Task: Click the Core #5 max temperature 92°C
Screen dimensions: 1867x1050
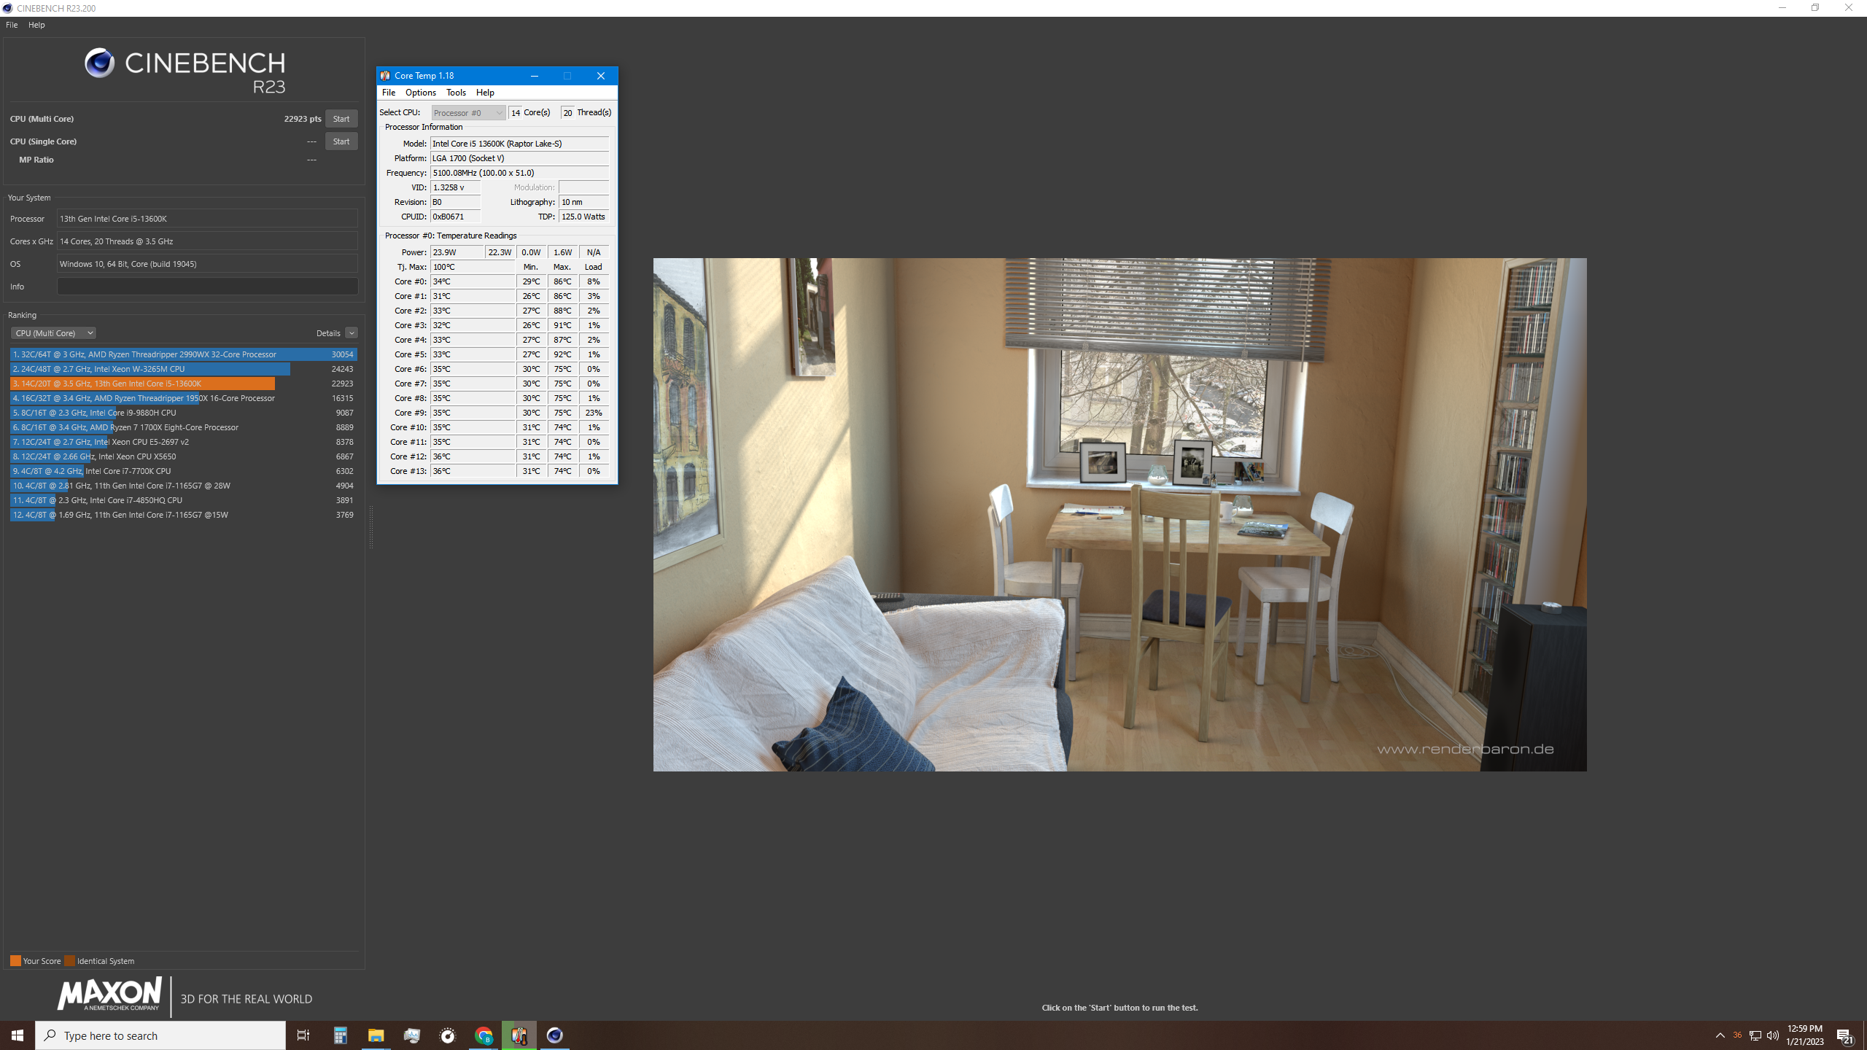Action: (562, 354)
